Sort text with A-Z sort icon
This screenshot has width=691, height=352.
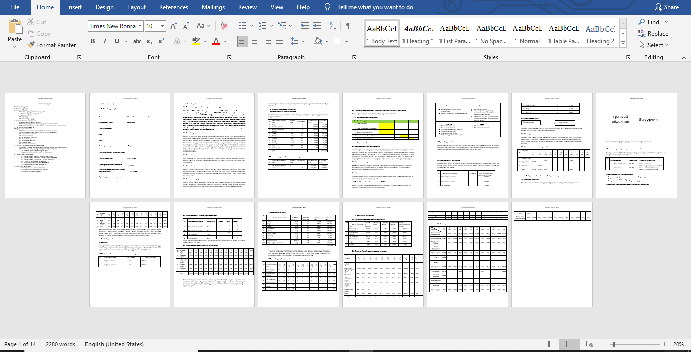(x=334, y=26)
